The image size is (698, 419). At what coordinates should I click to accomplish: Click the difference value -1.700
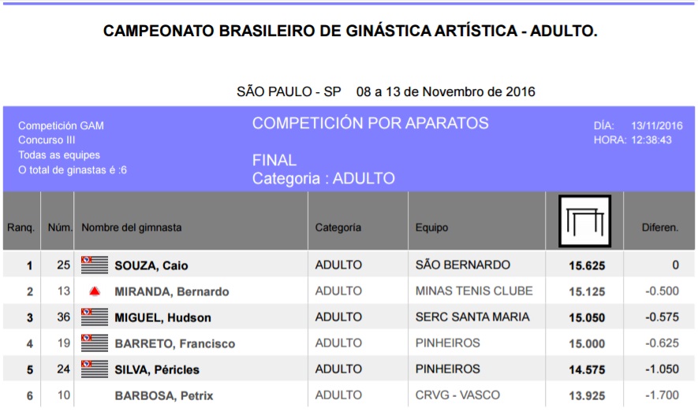[x=662, y=395]
